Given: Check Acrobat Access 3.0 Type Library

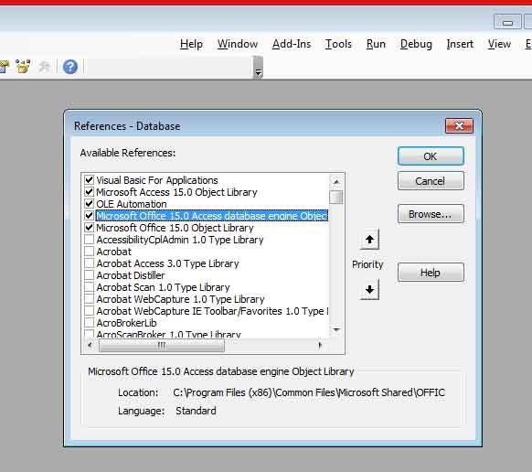Looking at the screenshot, I should (90, 263).
